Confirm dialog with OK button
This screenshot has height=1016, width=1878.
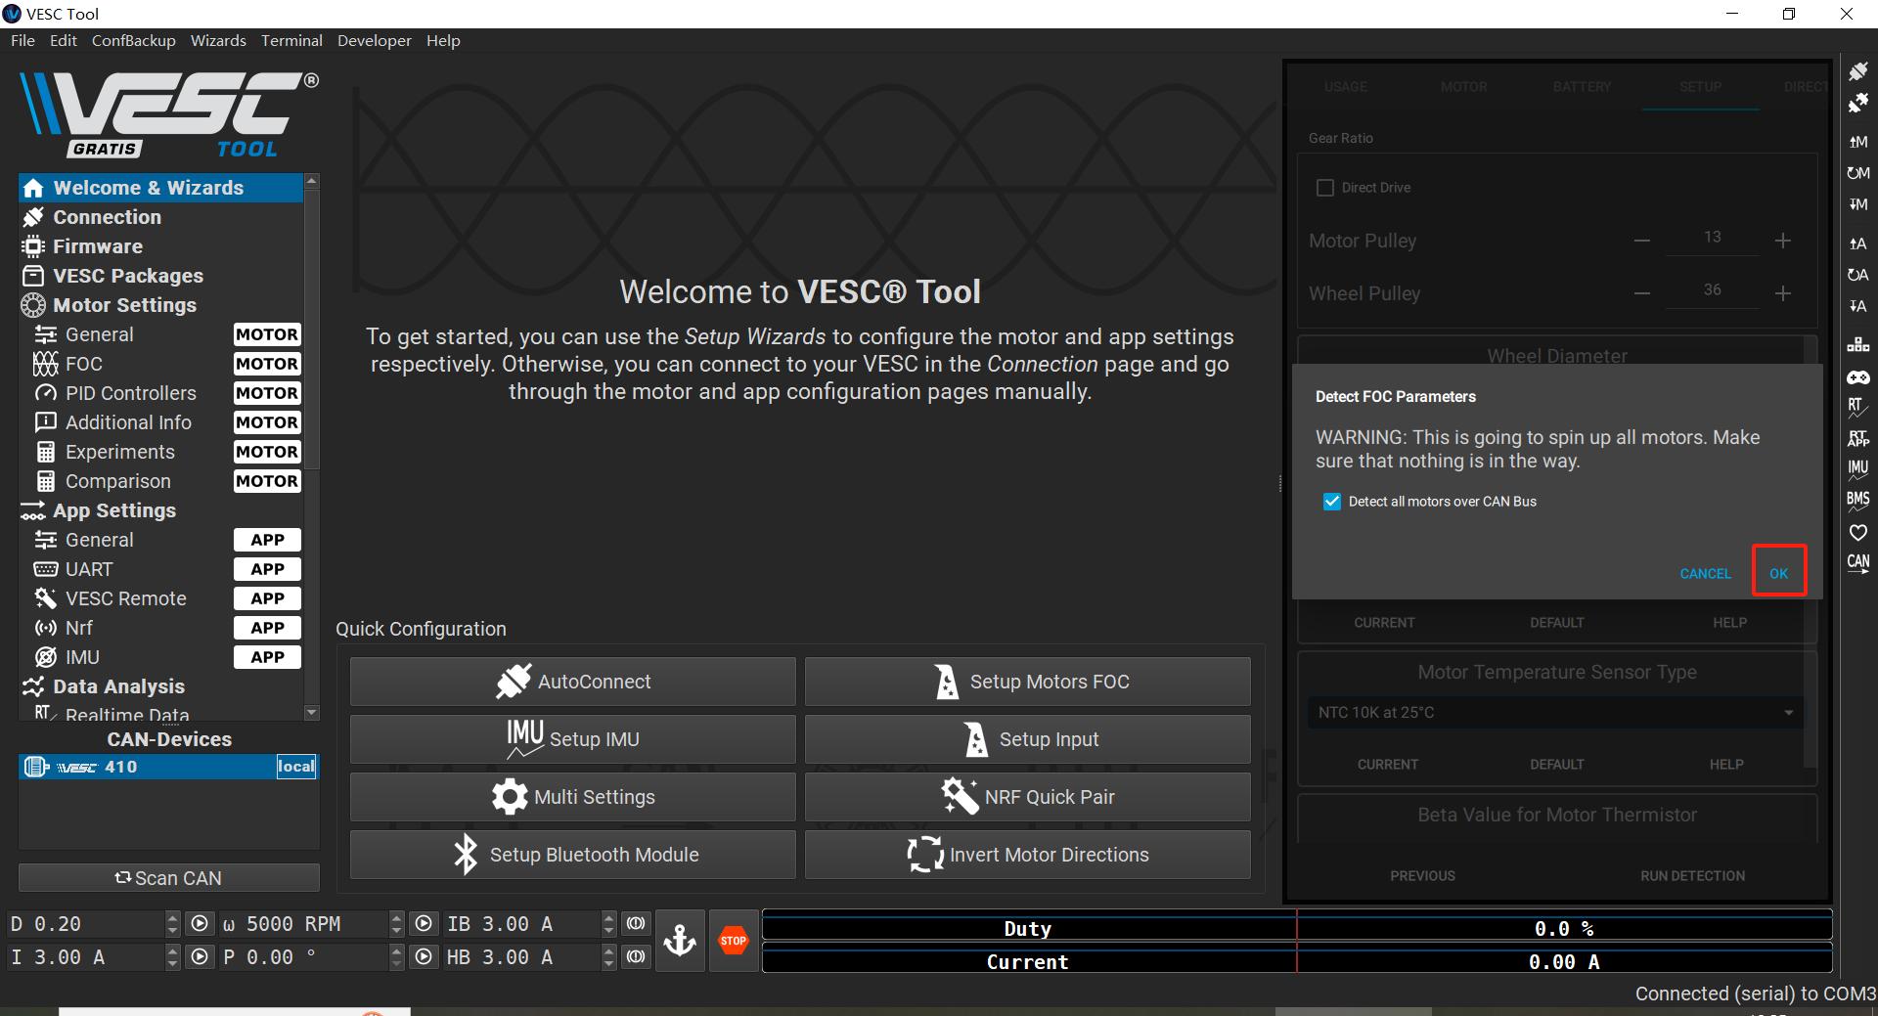pos(1778,574)
